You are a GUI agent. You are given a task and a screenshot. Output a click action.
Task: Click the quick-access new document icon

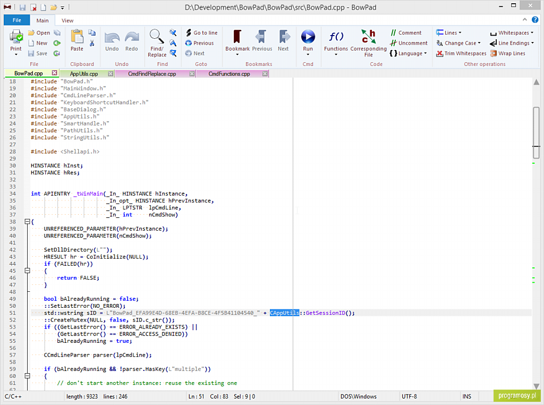[x=44, y=7]
